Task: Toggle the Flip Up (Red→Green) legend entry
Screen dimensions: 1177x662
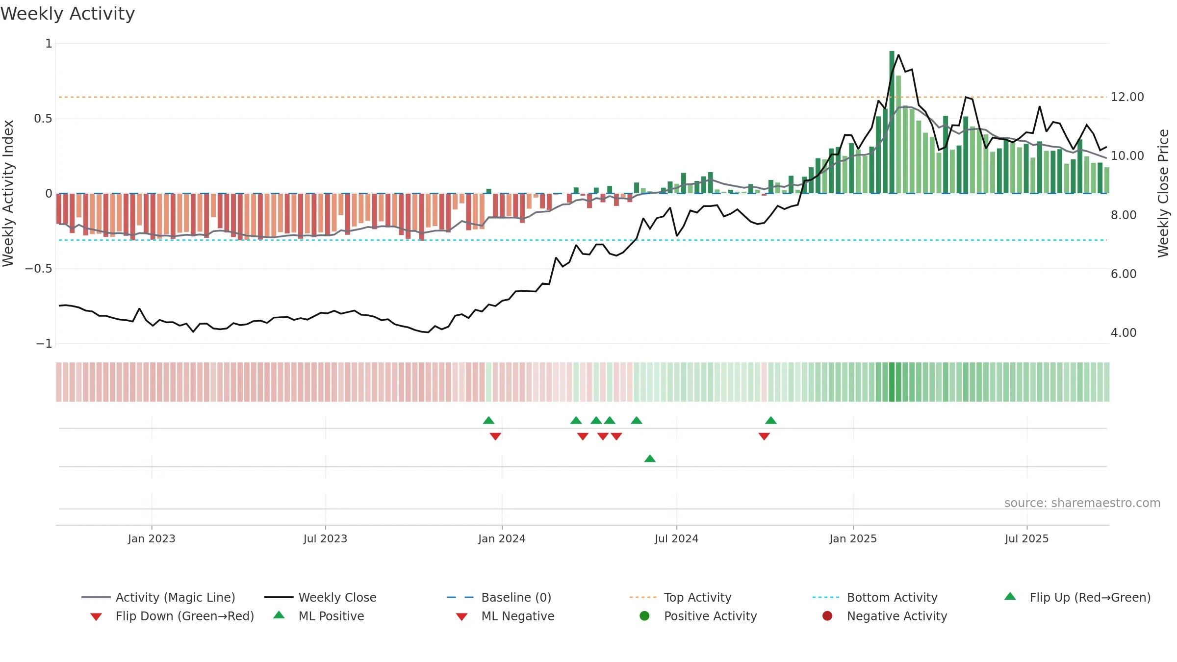Action: click(x=1077, y=597)
